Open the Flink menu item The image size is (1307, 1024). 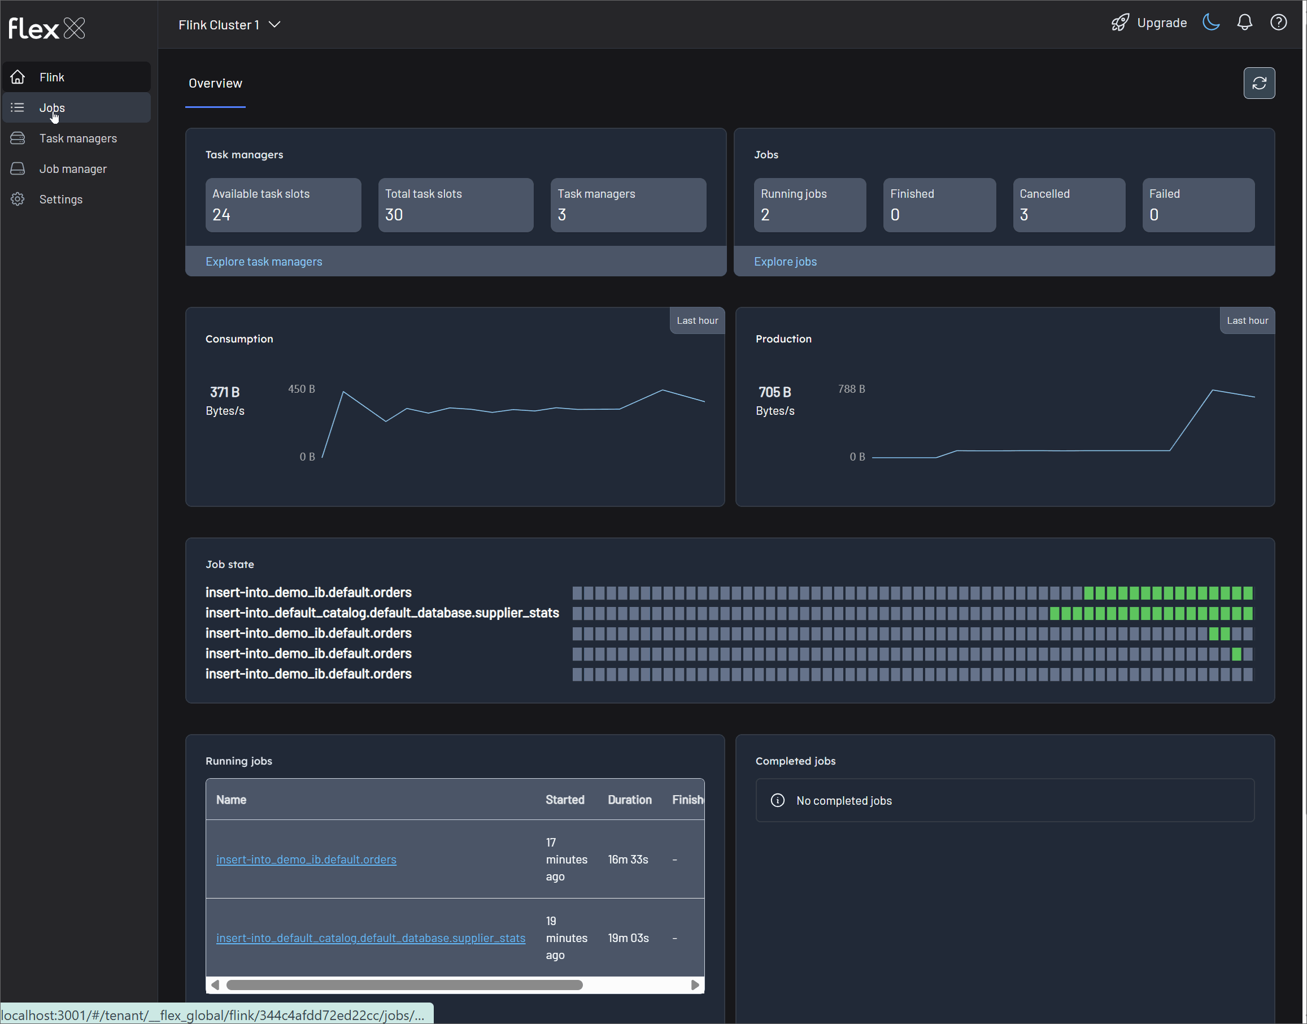tap(77, 77)
